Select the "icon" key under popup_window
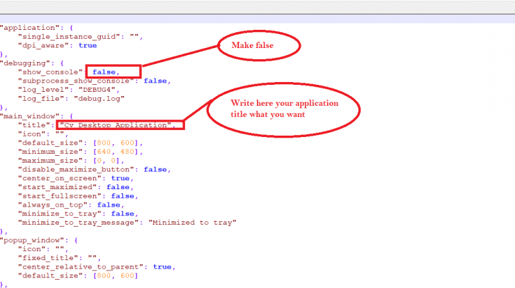The height and width of the screenshot is (288, 515). pos(32,250)
